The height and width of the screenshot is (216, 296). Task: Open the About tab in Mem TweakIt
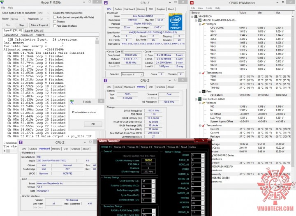184,147
